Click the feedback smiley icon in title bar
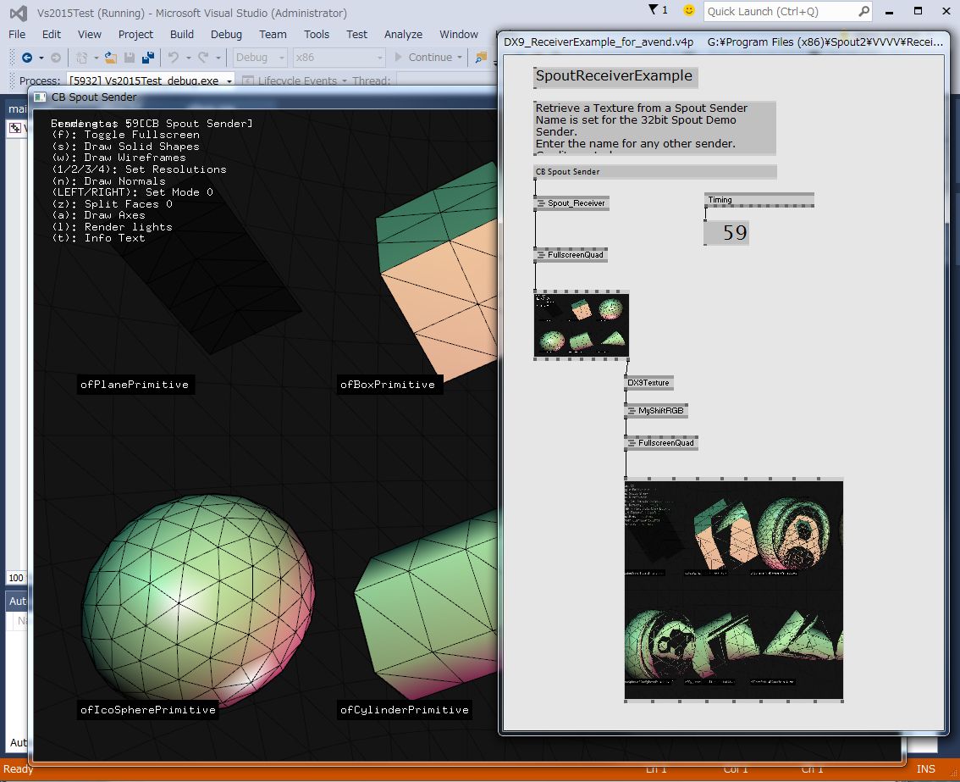The image size is (960, 782). point(688,10)
